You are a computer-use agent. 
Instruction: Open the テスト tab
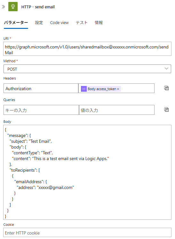82,22
